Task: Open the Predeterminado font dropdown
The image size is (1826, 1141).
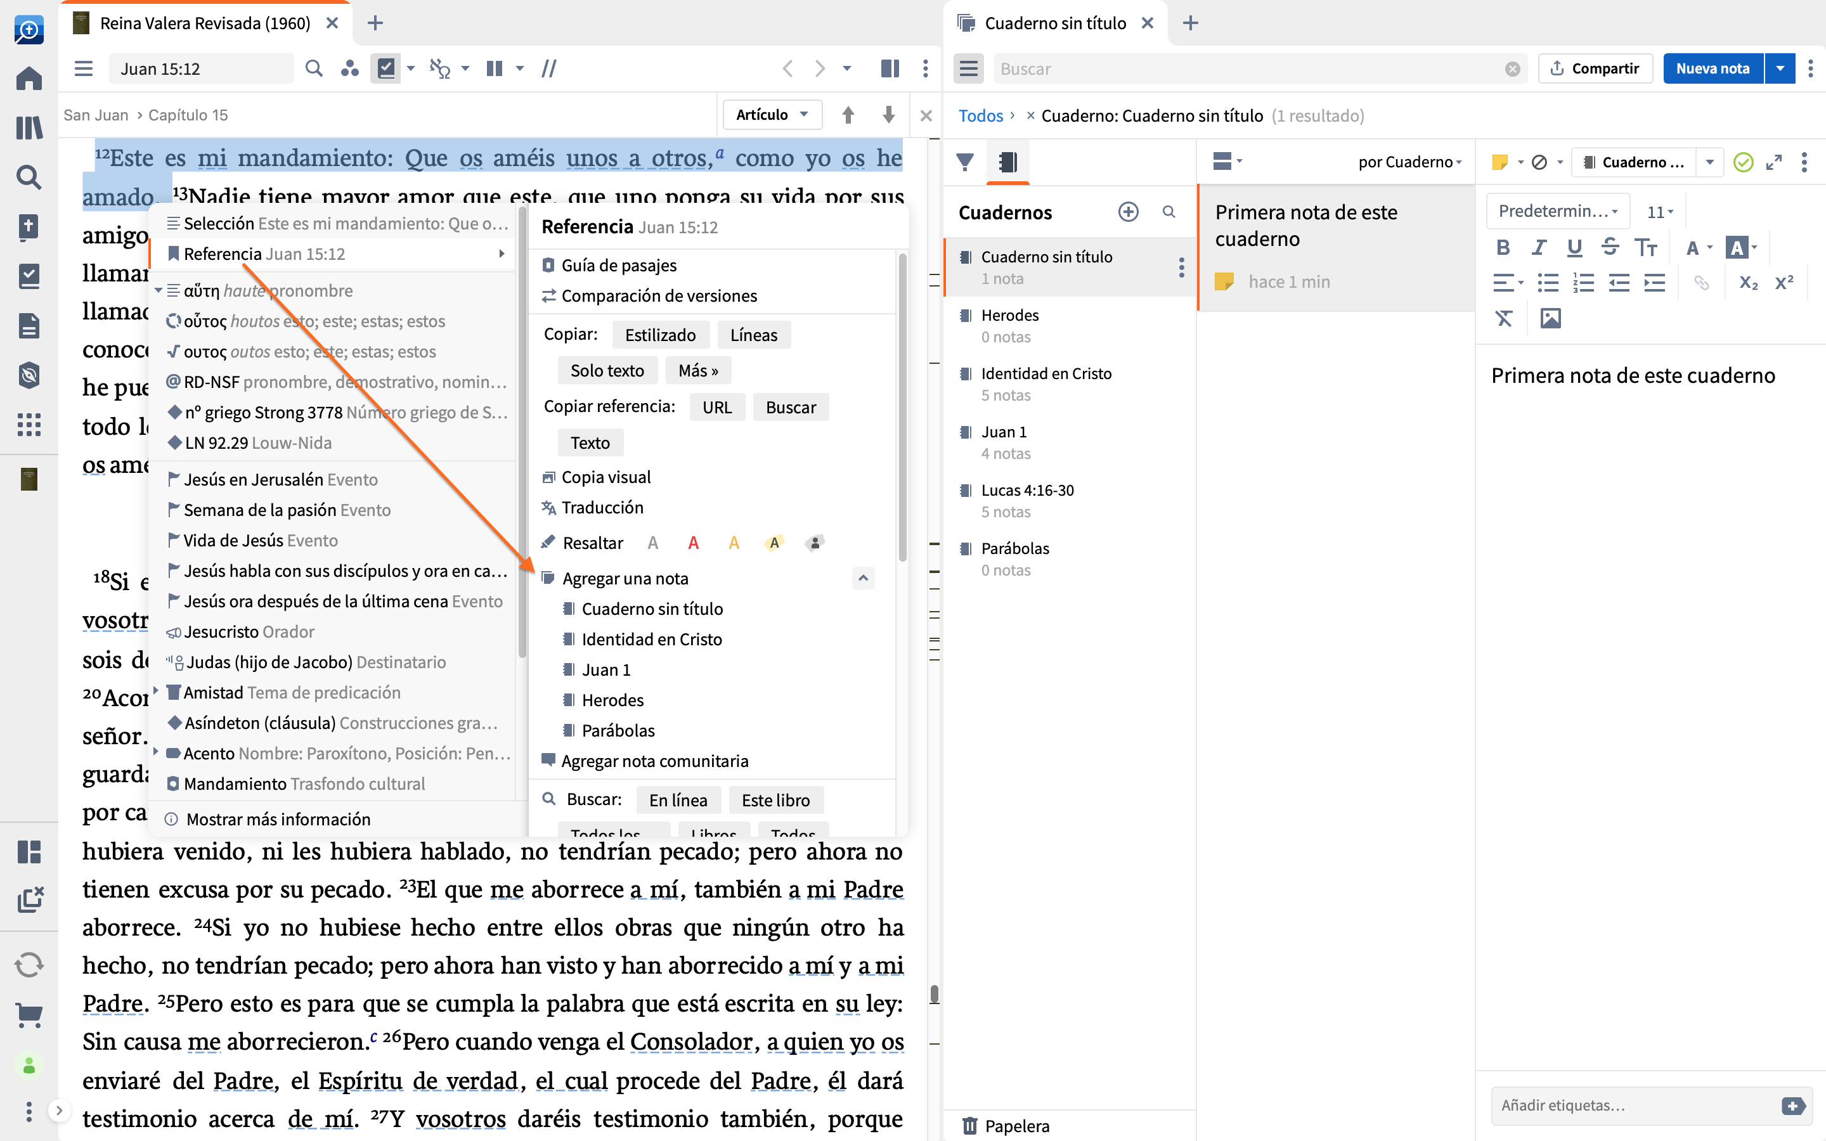Action: click(1558, 211)
